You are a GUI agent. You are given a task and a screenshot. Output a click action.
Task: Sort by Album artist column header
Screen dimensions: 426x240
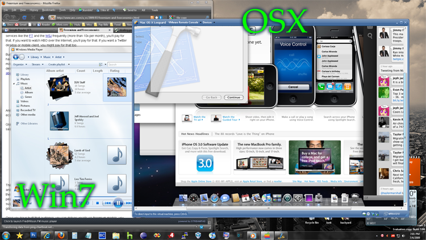click(x=55, y=71)
